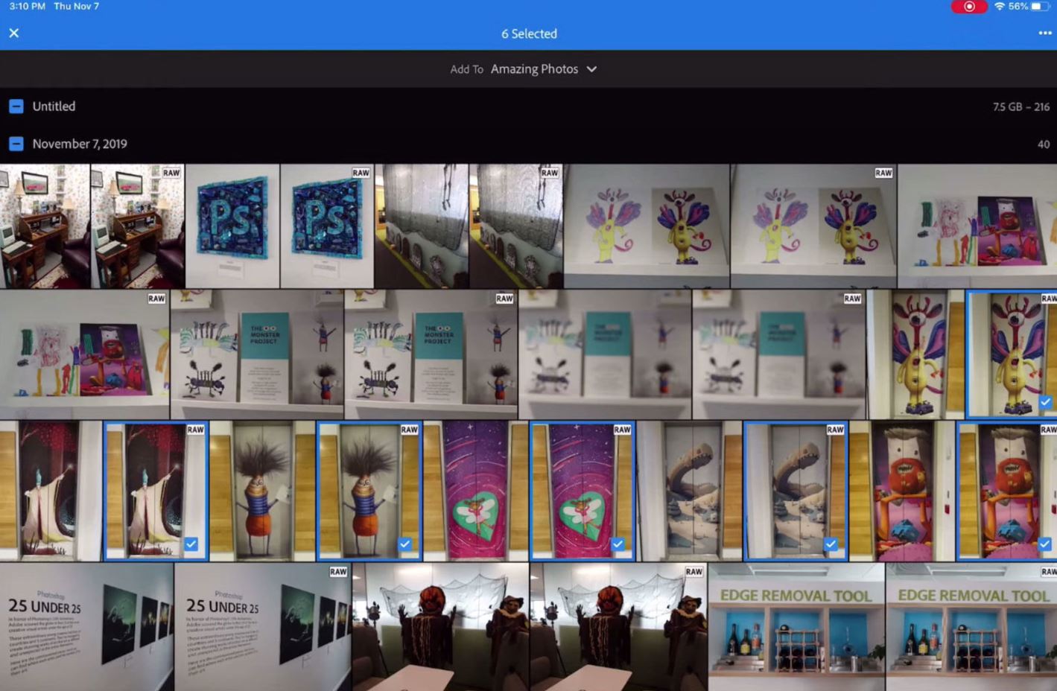Select the RAW Ps logo artwork photo
Image resolution: width=1057 pixels, height=691 pixels.
327,226
